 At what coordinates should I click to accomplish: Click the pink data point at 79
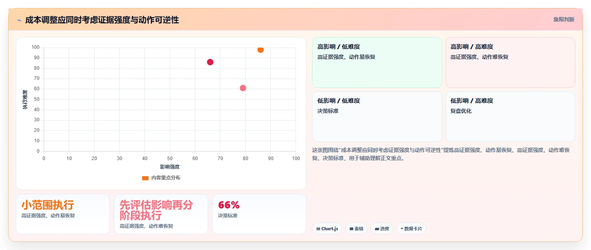(x=243, y=88)
